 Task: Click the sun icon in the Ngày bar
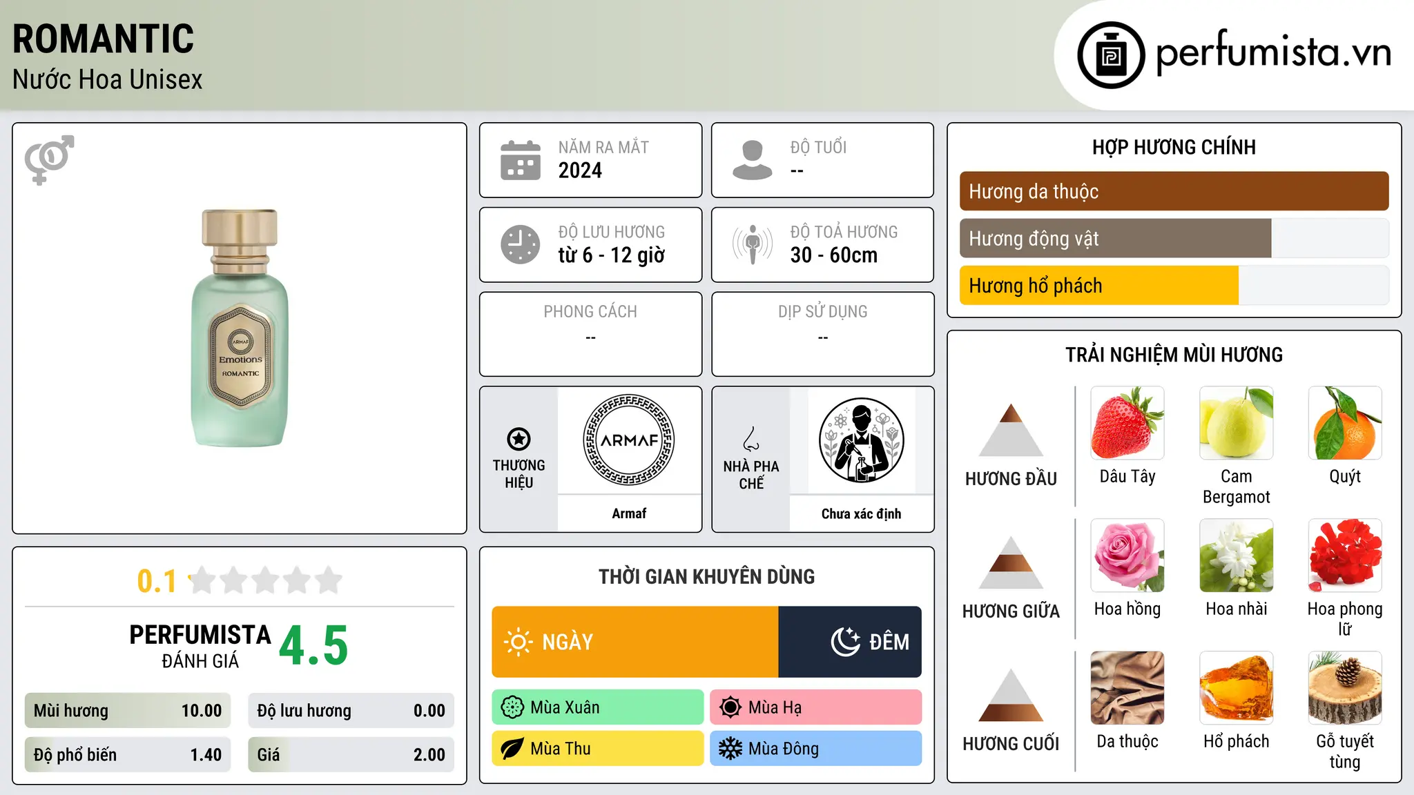click(x=518, y=642)
